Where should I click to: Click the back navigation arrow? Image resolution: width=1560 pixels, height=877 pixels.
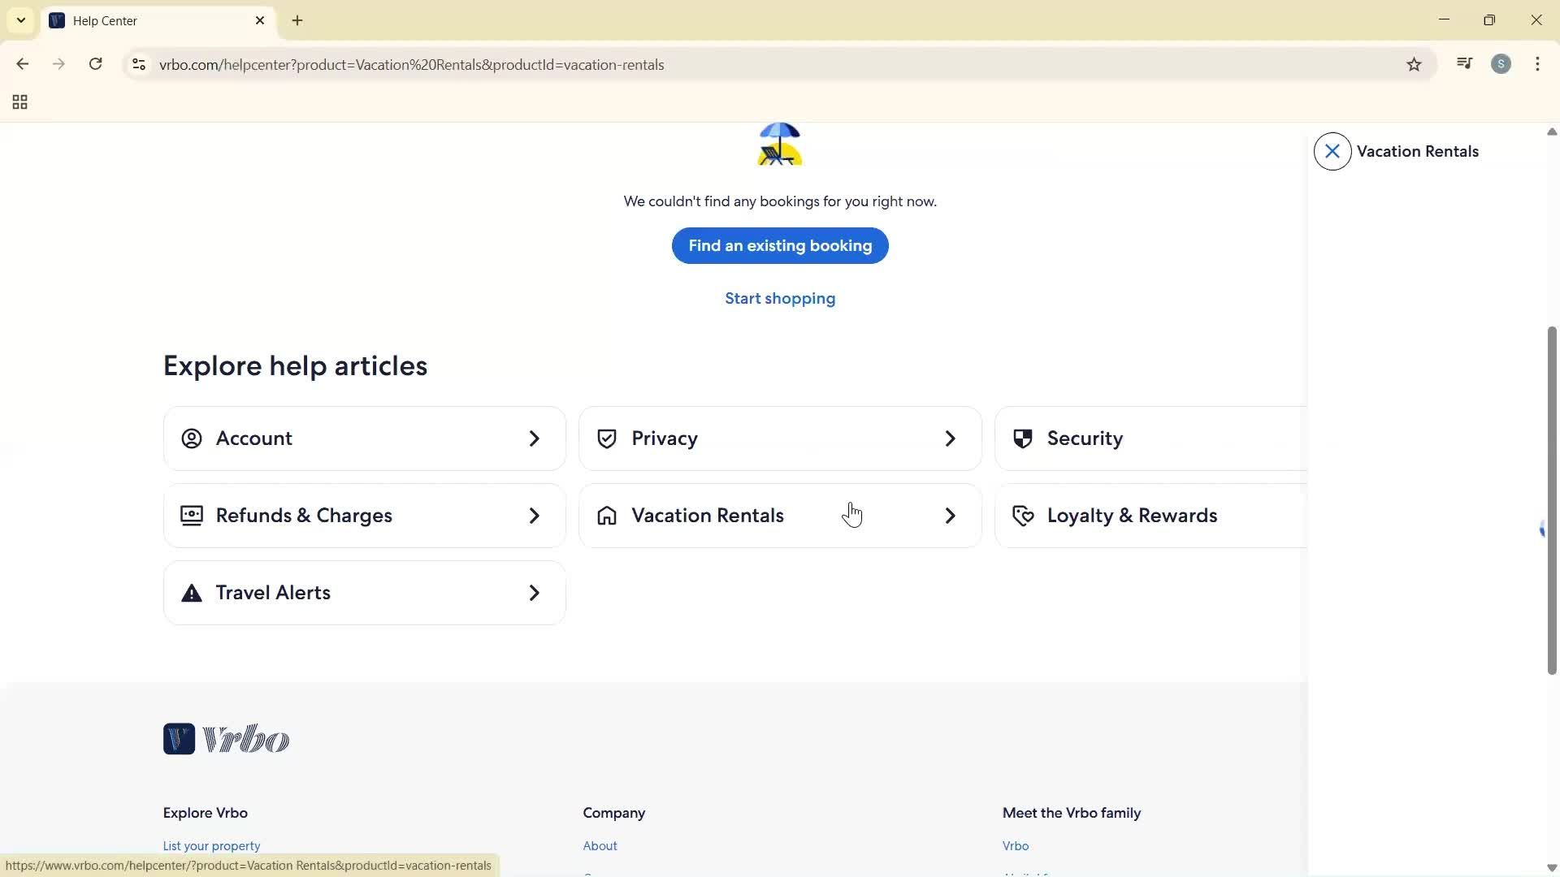coord(22,64)
